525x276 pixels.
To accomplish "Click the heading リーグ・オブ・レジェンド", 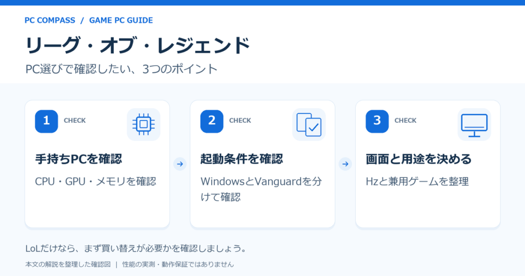I will click(x=137, y=46).
